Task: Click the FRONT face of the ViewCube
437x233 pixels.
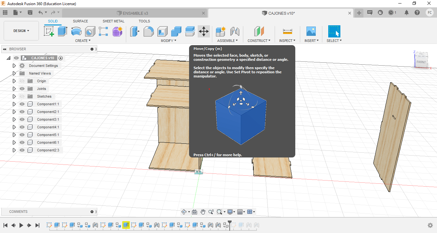Action: (421, 62)
